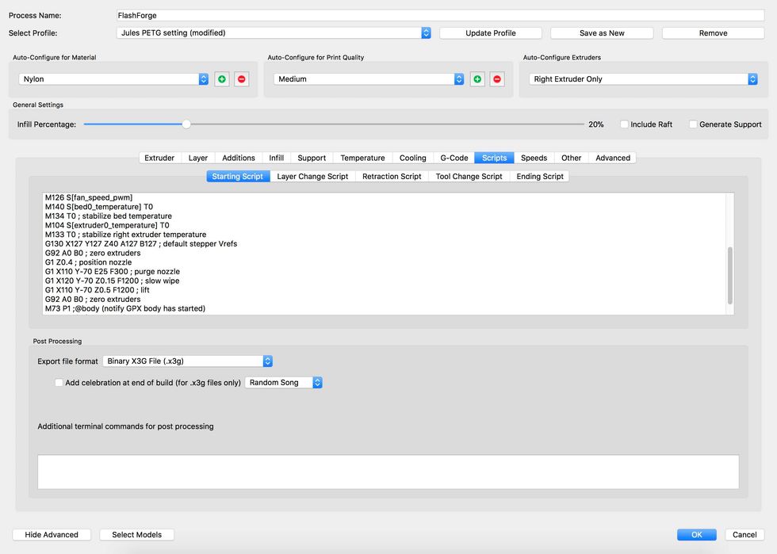The height and width of the screenshot is (554, 777).
Task: Add a print quality with green plus icon
Action: click(477, 79)
